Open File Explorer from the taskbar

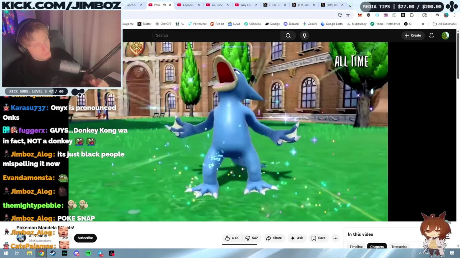[29, 253]
